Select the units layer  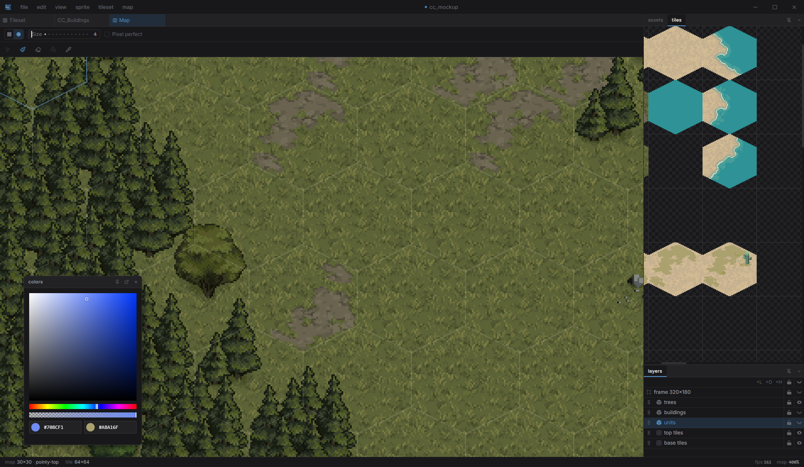click(714, 423)
